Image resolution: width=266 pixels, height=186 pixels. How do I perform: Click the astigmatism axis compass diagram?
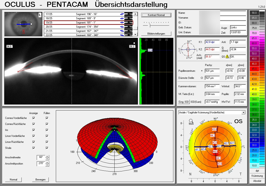[188, 50]
